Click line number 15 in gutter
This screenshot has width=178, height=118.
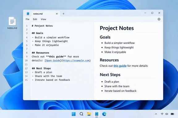[26, 80]
